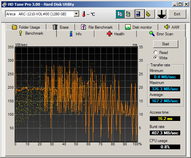Start the benchmark test
191x158 pixels.
point(166,44)
